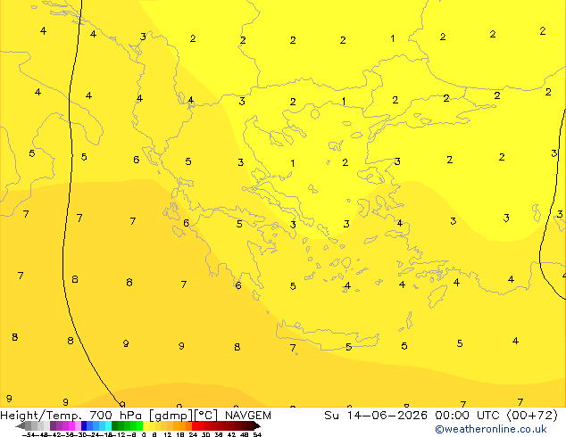
Task: Click the dark blue swatch above the -30 label
Action: (x=84, y=425)
